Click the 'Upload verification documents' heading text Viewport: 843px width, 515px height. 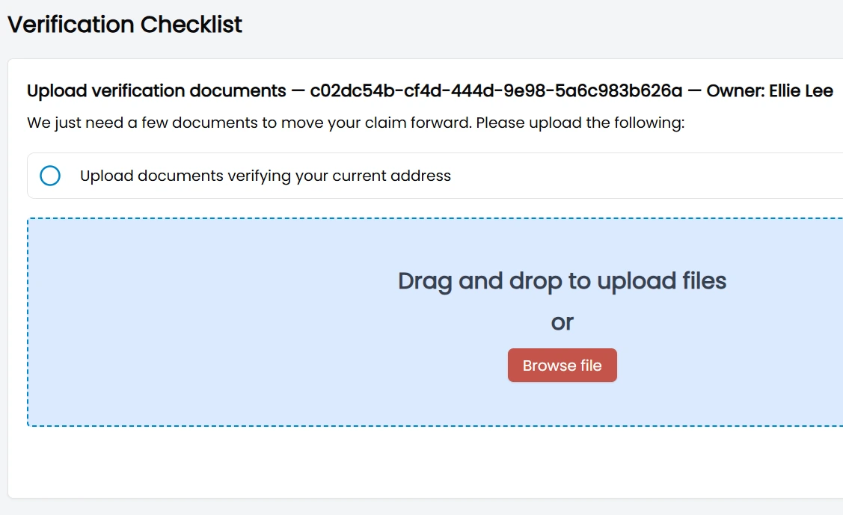pos(156,91)
